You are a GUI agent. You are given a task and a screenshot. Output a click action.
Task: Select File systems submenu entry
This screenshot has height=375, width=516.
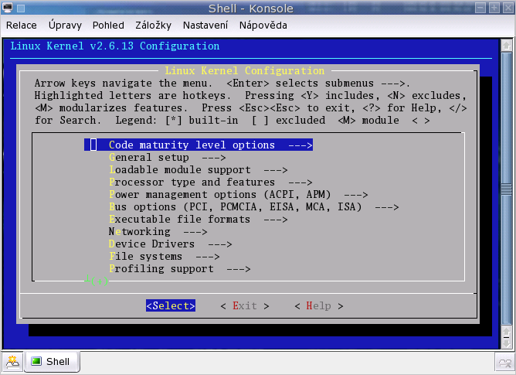coord(165,257)
